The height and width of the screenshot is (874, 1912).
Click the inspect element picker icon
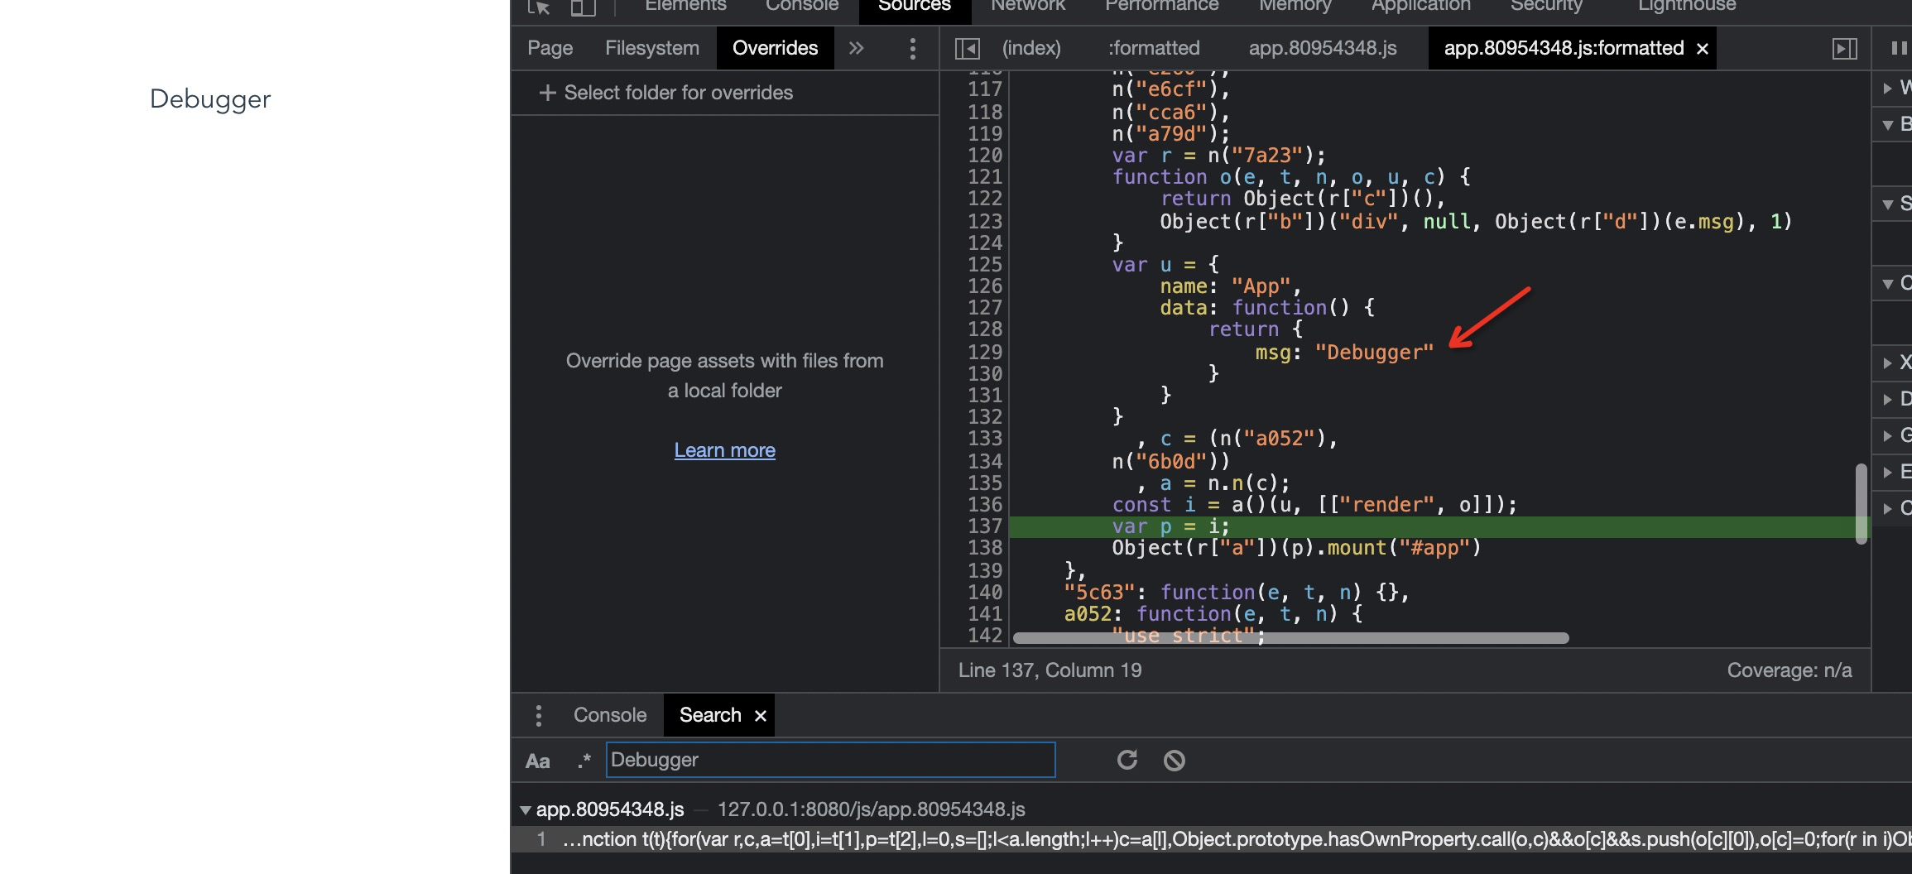[539, 7]
